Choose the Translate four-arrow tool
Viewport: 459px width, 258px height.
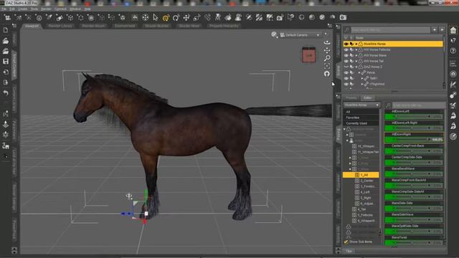(186, 17)
